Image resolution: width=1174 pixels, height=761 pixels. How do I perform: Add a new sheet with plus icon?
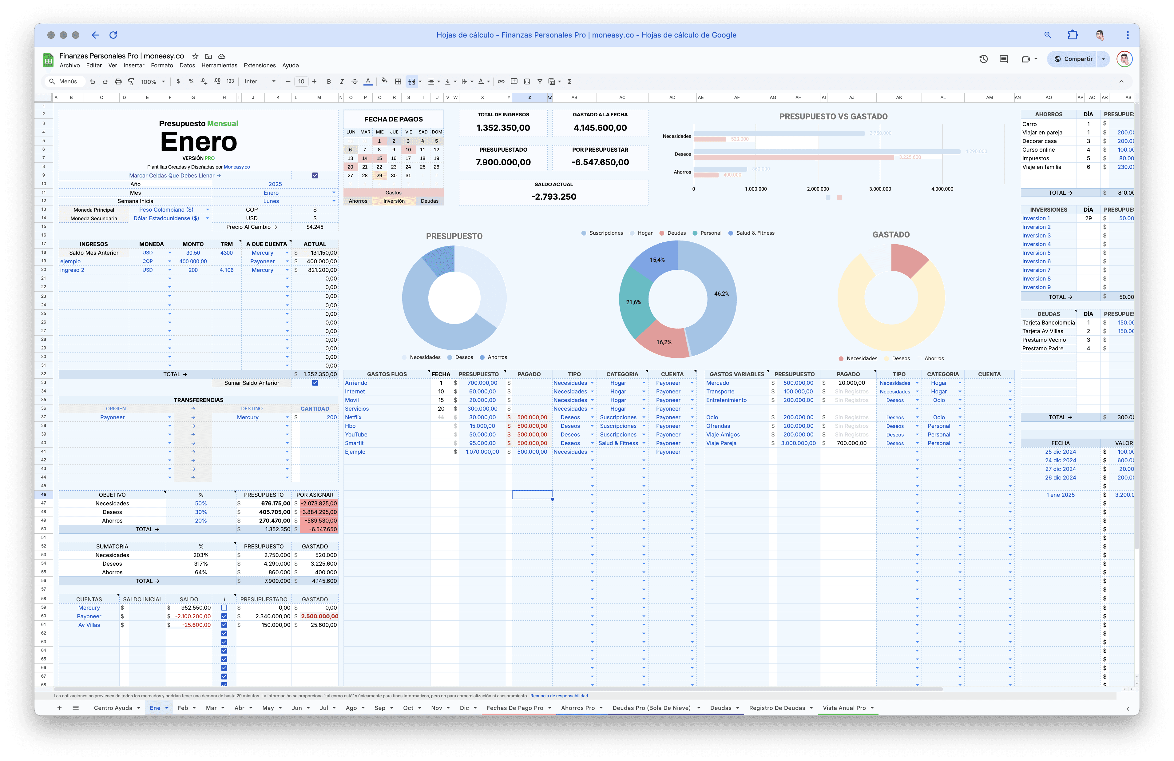(59, 708)
